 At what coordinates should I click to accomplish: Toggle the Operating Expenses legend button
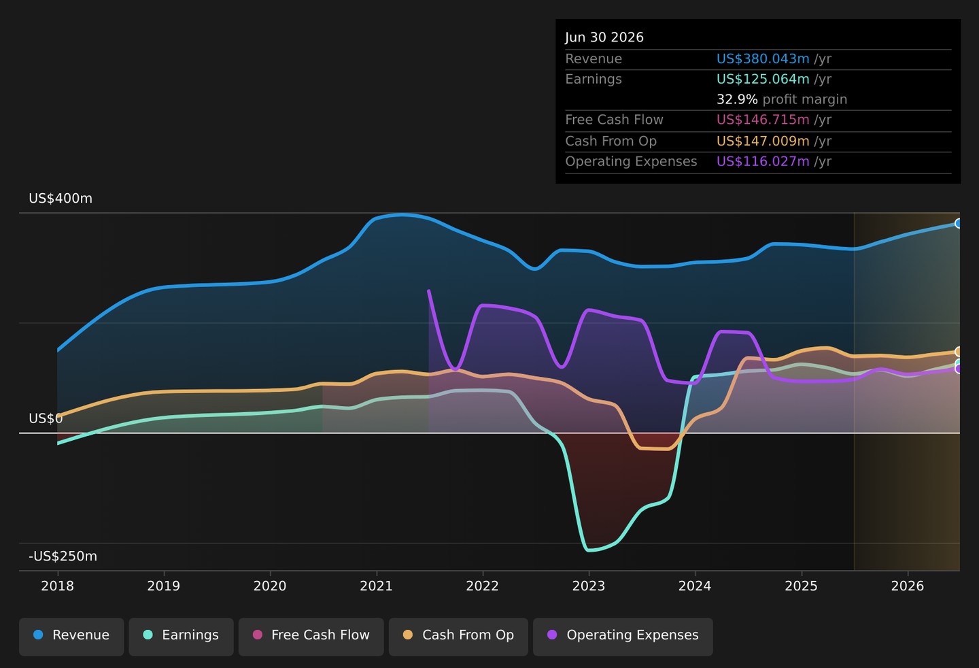623,637
